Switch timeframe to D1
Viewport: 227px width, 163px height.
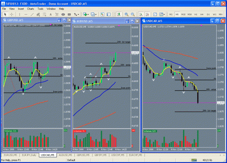[x=208, y=14]
